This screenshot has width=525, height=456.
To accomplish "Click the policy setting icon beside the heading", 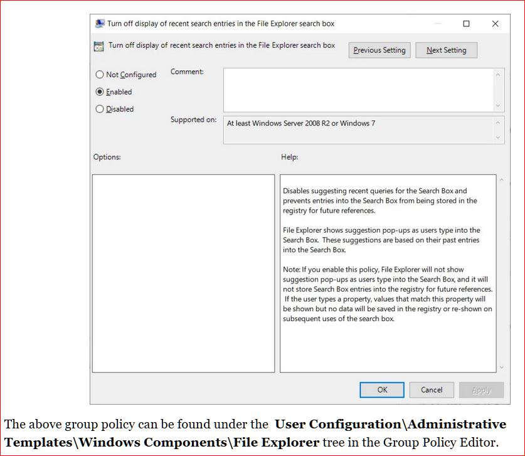I will coord(98,46).
